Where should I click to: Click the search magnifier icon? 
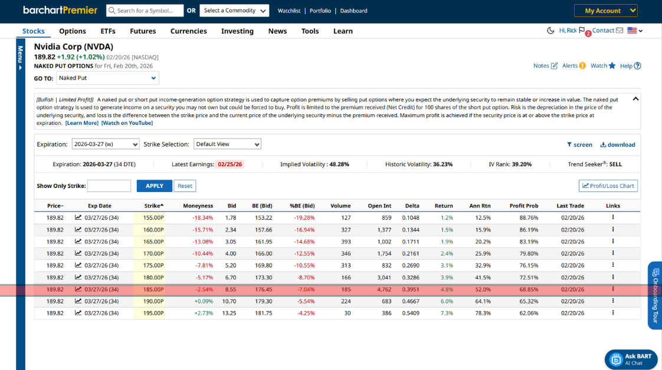[112, 11]
